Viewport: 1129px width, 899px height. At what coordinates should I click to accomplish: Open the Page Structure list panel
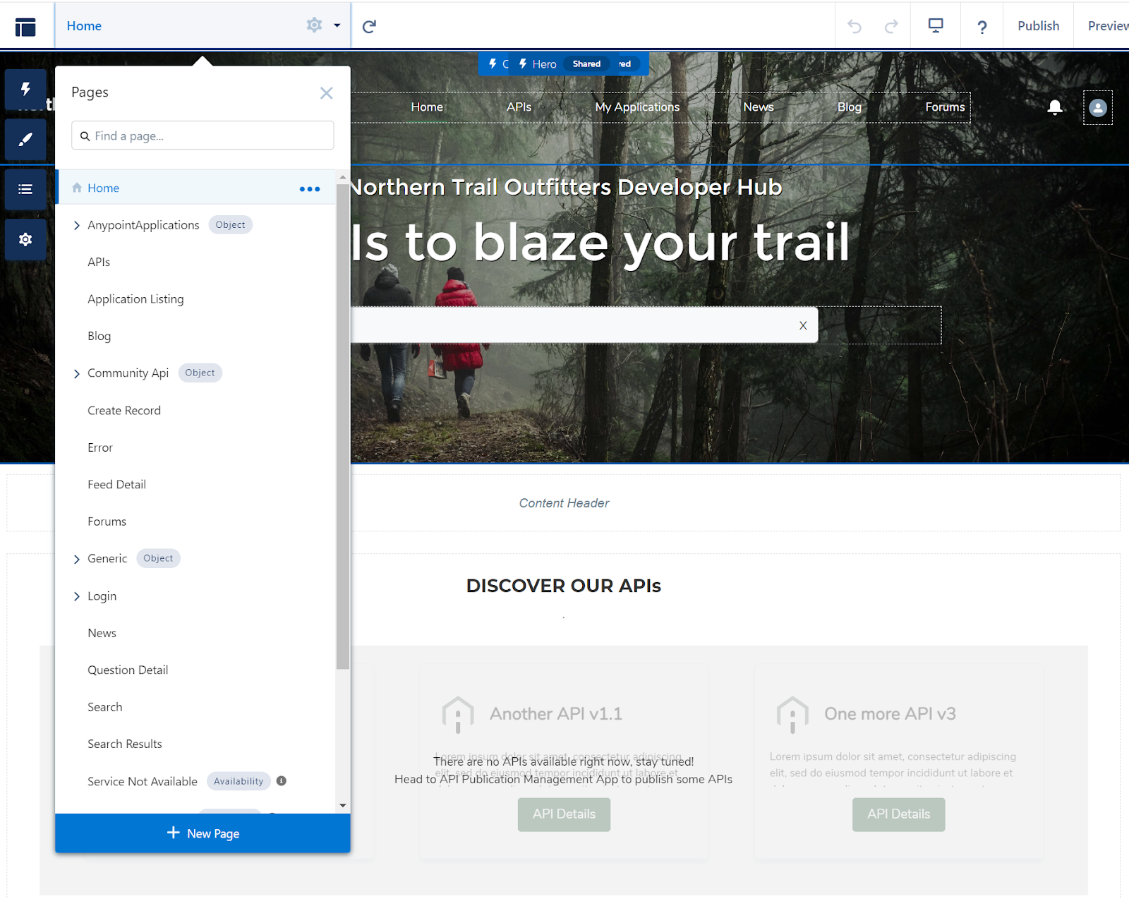(25, 189)
